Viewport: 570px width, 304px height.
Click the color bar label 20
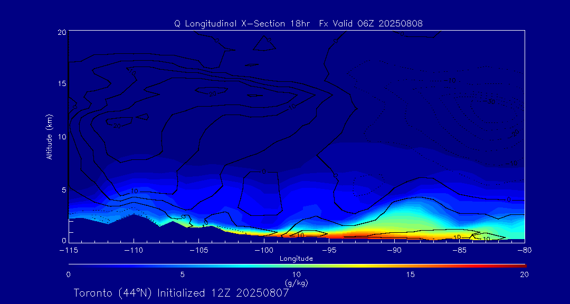(524, 275)
